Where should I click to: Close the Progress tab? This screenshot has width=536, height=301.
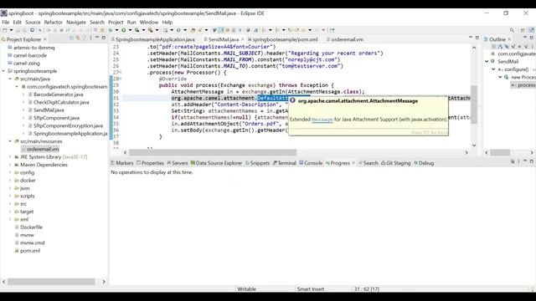click(x=353, y=163)
